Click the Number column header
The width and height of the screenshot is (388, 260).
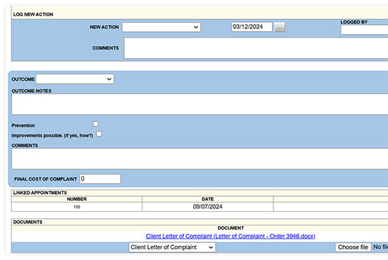click(76, 199)
